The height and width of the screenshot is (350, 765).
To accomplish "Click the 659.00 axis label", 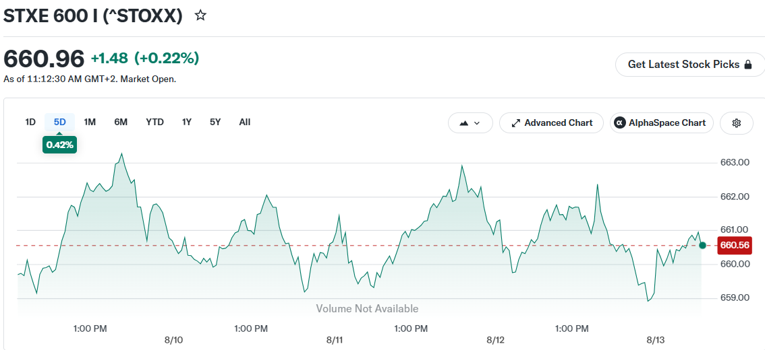I will pyautogui.click(x=735, y=297).
